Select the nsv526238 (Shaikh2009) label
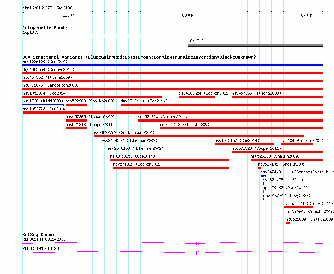 pyautogui.click(x=275, y=156)
